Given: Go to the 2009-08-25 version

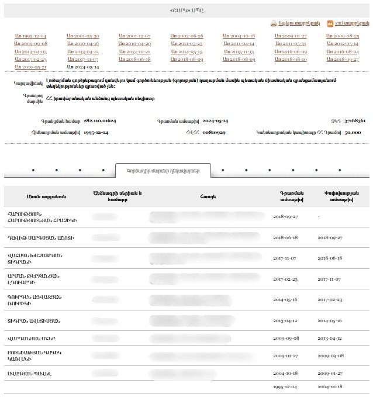Looking at the screenshot, I should tap(343, 36).
